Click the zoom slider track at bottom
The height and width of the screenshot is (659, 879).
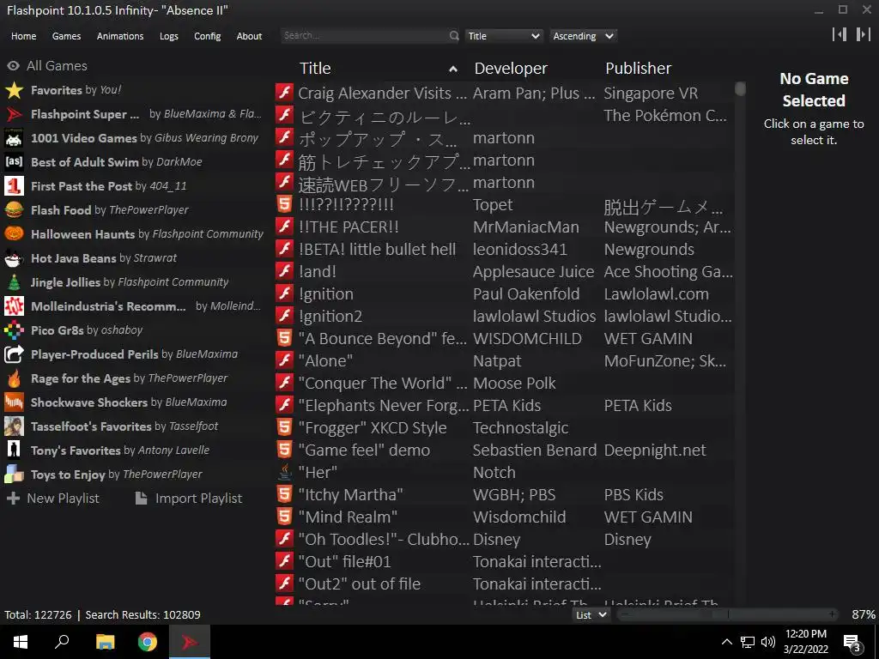728,614
